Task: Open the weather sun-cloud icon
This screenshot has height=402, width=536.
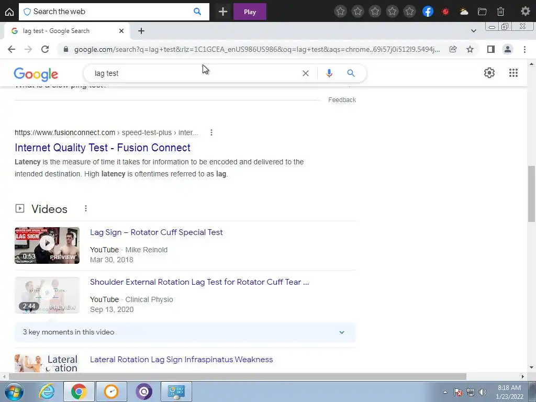Action: click(464, 12)
